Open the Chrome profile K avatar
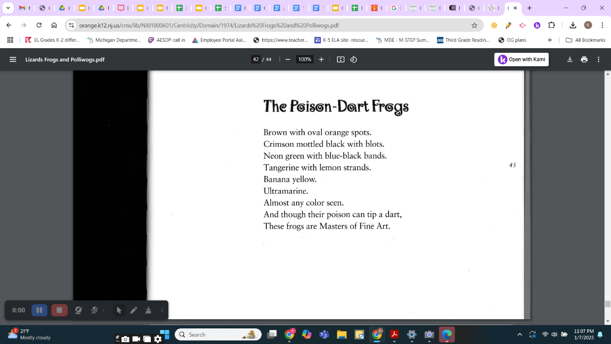 588,25
